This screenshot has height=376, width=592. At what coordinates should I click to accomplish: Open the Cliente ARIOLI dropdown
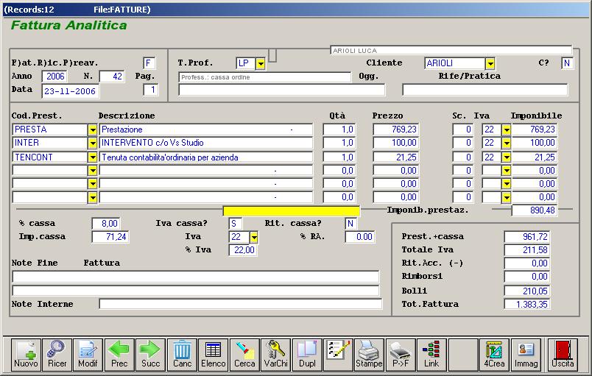(490, 64)
